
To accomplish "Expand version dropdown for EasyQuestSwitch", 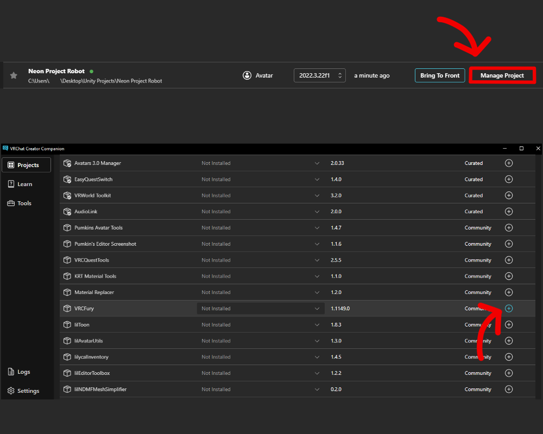I will click(x=317, y=179).
